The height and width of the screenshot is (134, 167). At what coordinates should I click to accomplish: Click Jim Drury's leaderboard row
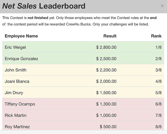pyautogui.click(x=14, y=93)
